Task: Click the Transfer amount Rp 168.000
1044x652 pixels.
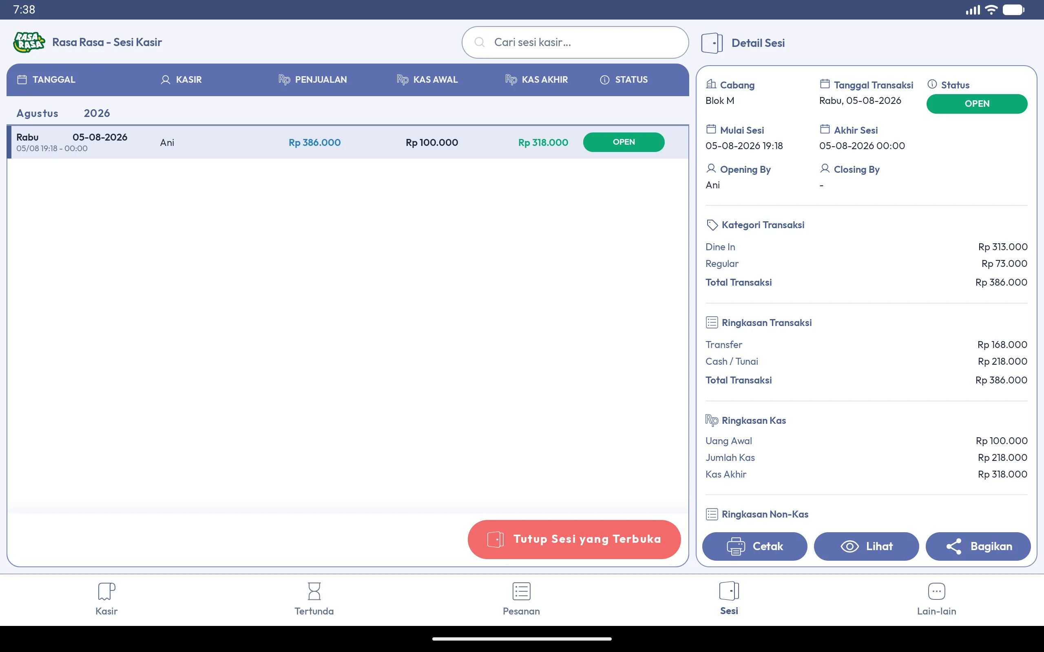Action: [1002, 345]
